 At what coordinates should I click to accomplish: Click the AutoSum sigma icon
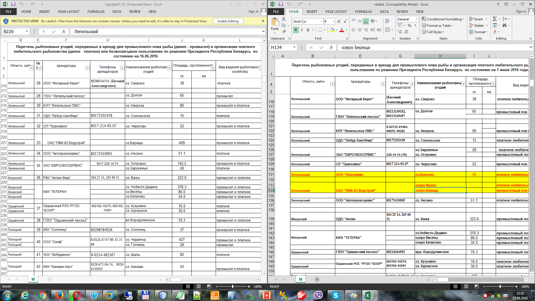point(495,19)
